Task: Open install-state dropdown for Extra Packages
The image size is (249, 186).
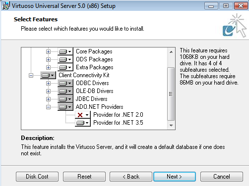Action: [65, 67]
